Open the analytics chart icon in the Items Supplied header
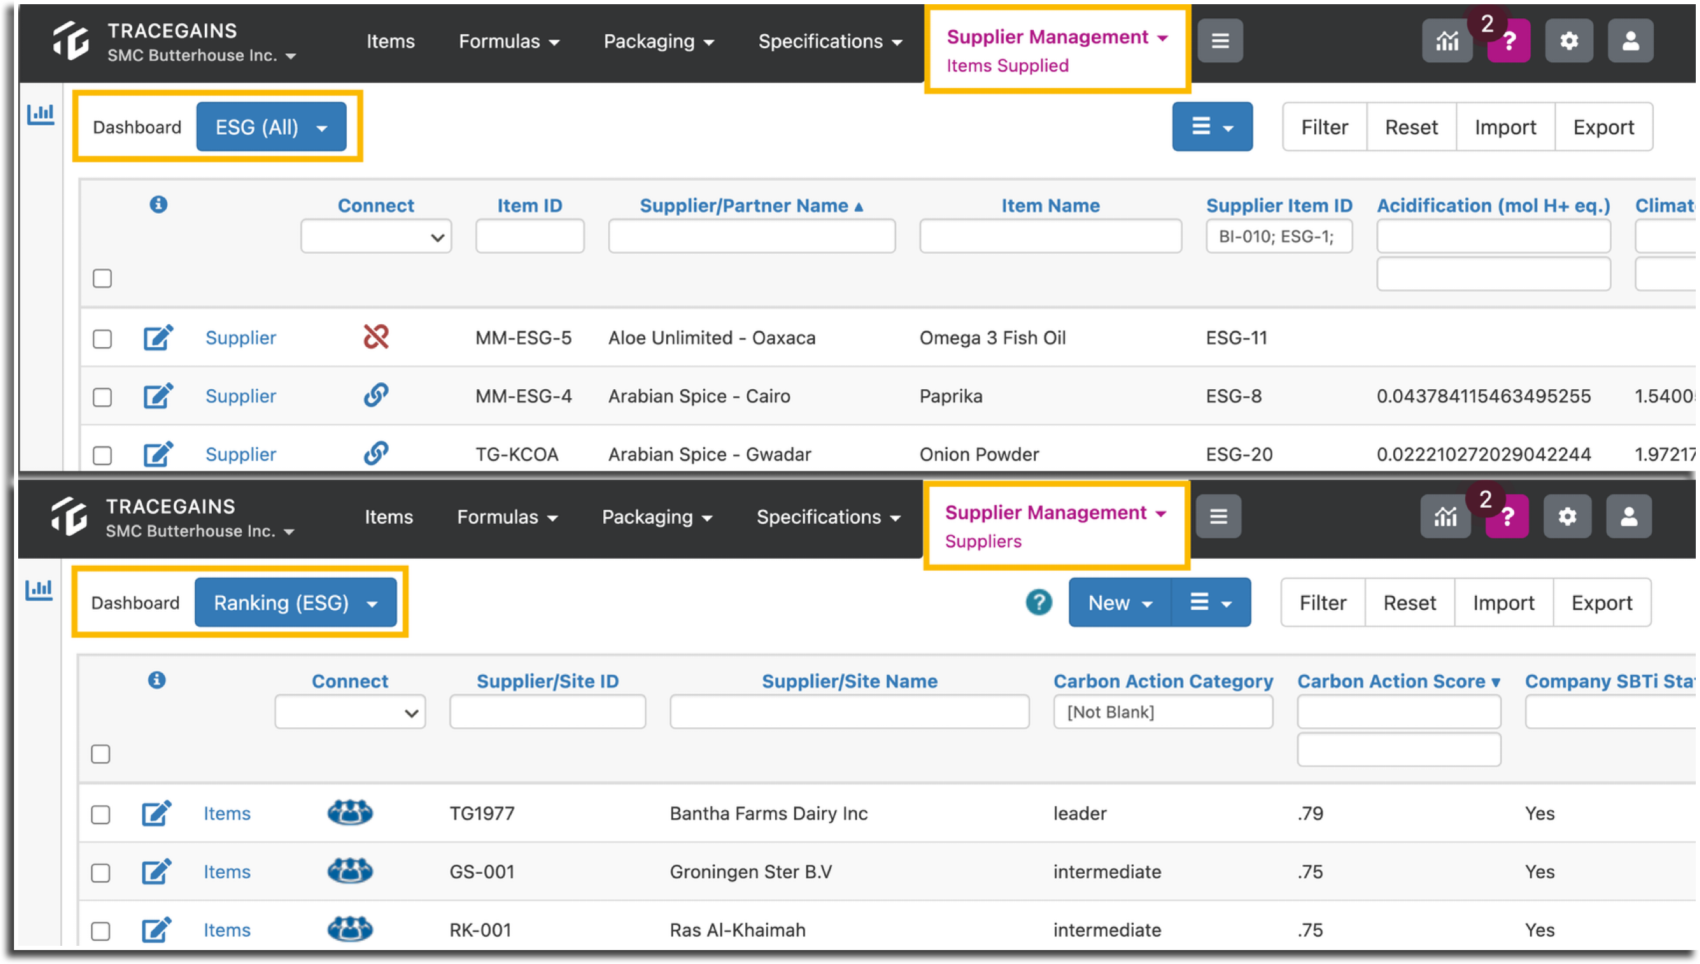 pos(1446,41)
